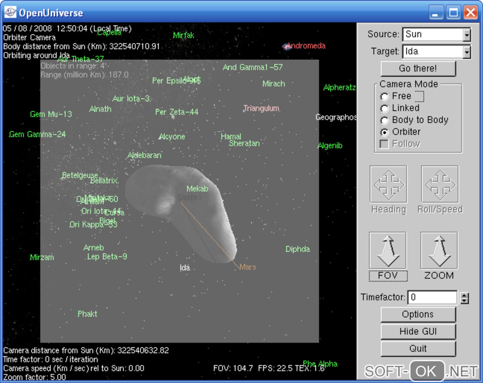Viewport: 483px width, 383px height.
Task: Click the Gem Gamma-24 label
Action: 37,134
